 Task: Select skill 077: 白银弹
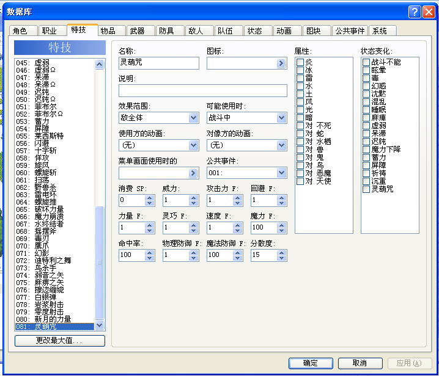(x=54, y=297)
